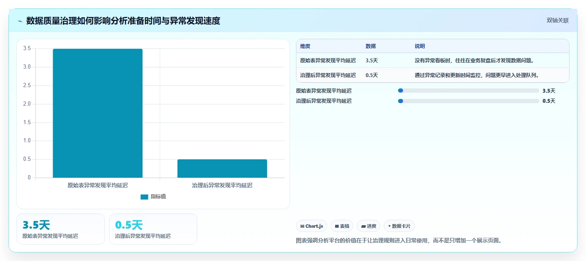This screenshot has height=261, width=586.
Task: Click description starting 通过异常记录和更新时间监控
Action: [x=477, y=75]
